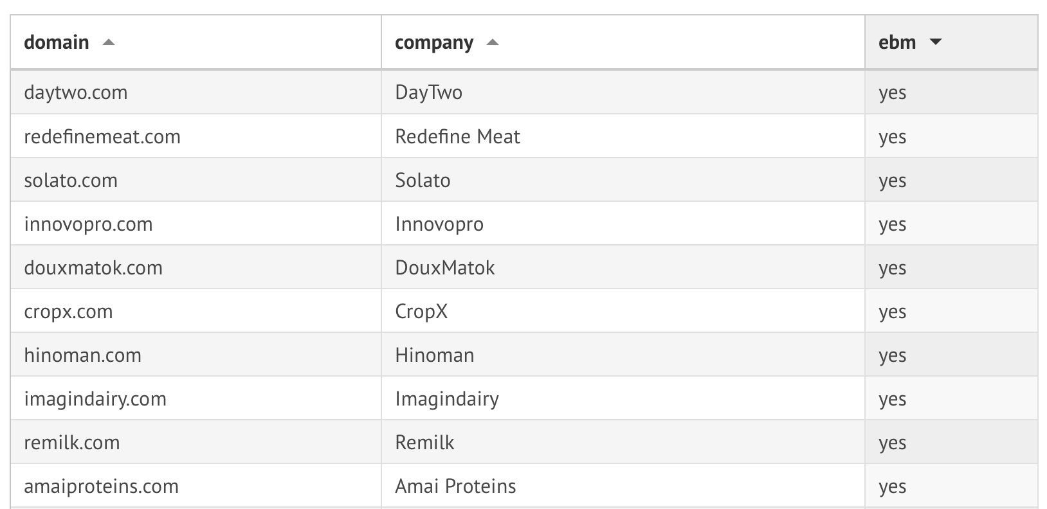The image size is (1047, 509).
Task: Click the redefinemeat.com domain cell
Action: [102, 136]
